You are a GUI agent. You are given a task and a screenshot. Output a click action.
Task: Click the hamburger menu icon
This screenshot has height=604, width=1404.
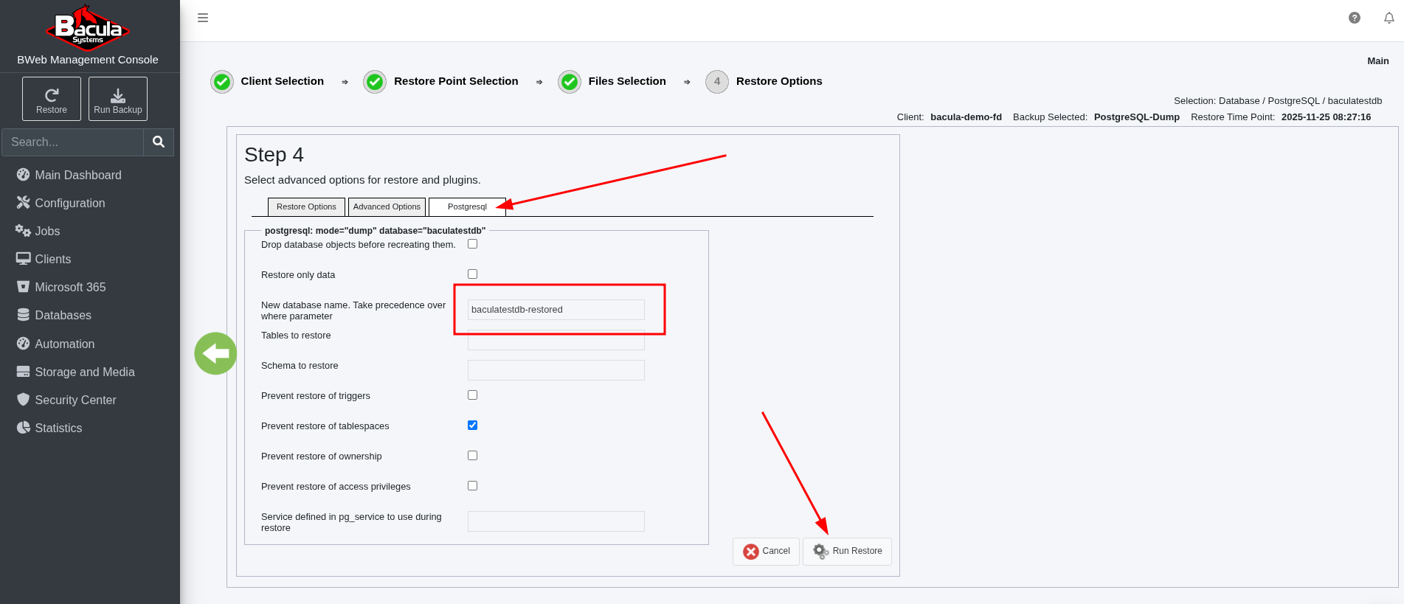coord(203,18)
